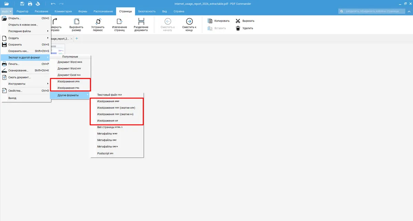Open Свойства... from the File menu
Viewport: 413px width, 221px height.
tap(25, 91)
